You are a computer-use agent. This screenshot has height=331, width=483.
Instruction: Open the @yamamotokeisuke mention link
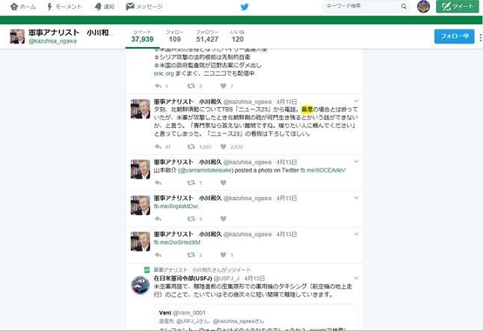[x=206, y=170]
